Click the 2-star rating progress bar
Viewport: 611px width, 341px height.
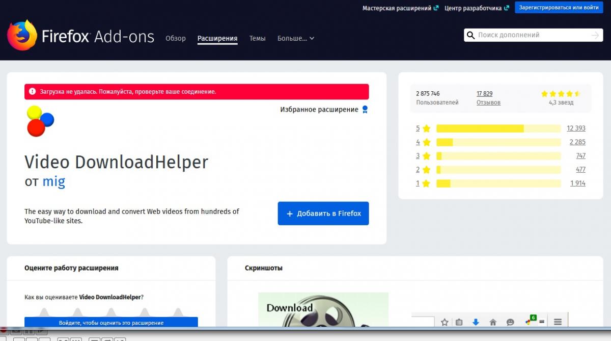click(x=498, y=170)
